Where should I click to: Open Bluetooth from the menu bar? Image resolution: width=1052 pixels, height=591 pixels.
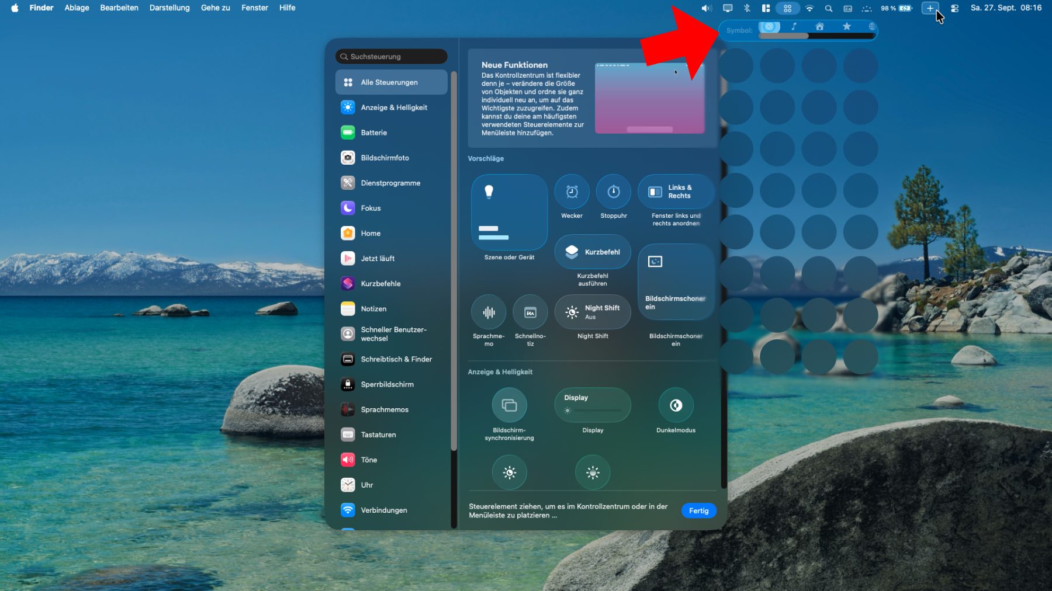747,8
